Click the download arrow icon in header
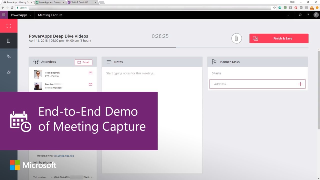The height and width of the screenshot is (180, 320). pos(288,15)
